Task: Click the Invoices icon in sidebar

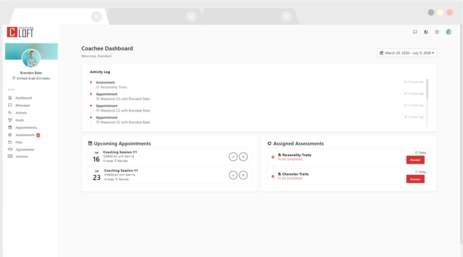Action: 10,156
